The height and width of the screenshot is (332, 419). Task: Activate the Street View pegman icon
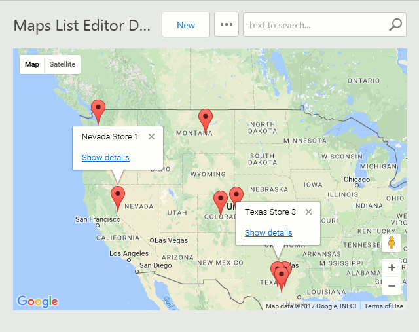click(x=392, y=243)
